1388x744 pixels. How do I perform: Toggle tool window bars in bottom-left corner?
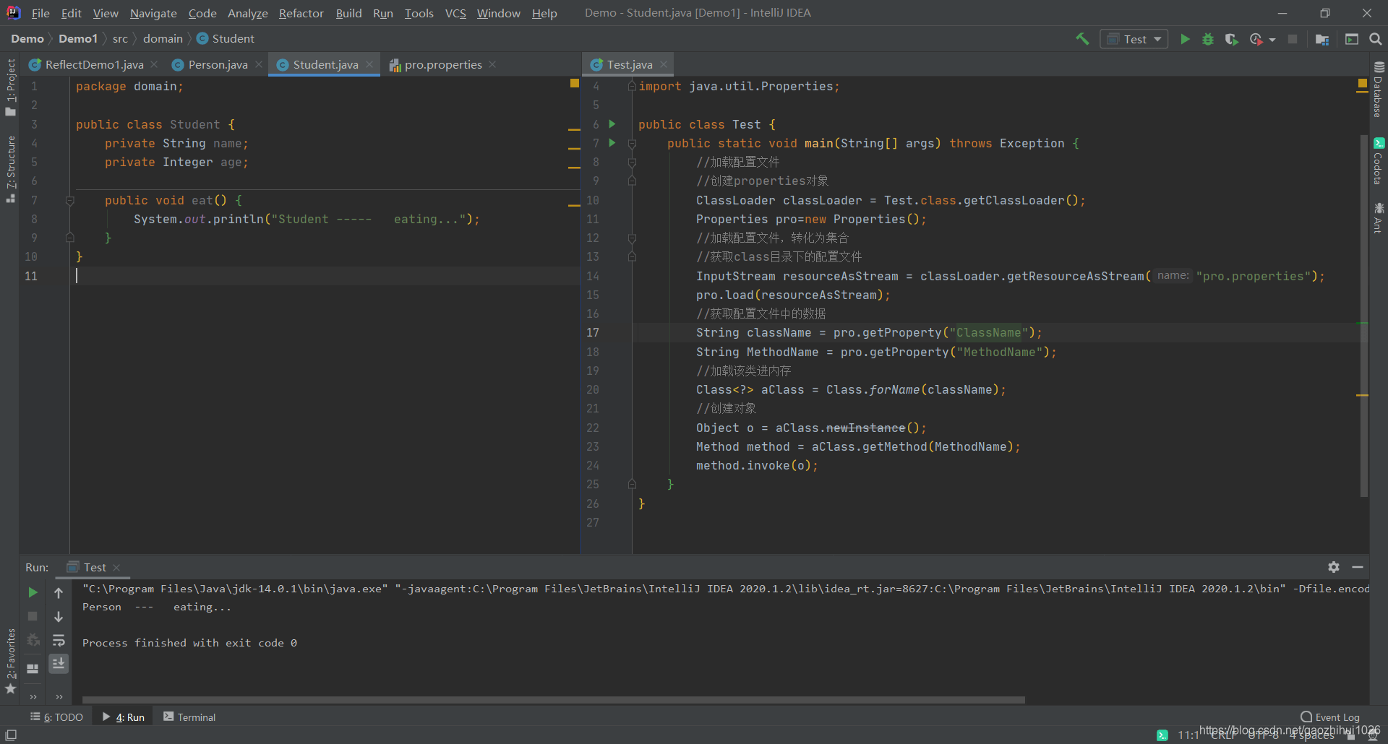point(11,735)
